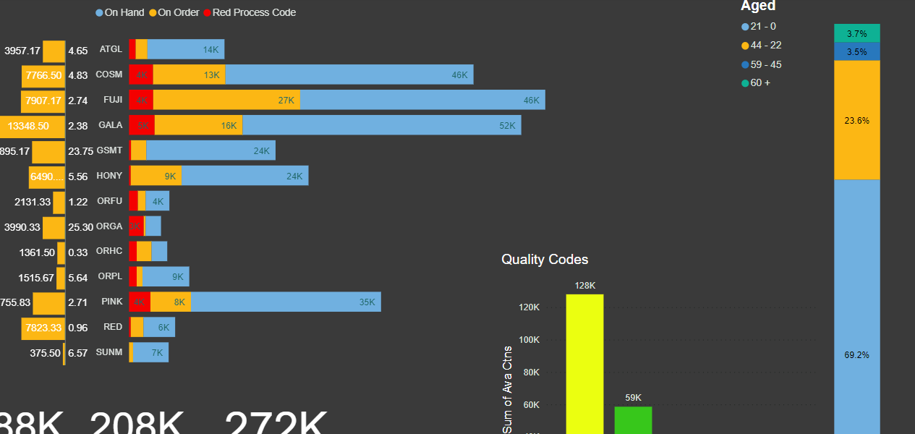Click the On Order legend entry

(174, 12)
